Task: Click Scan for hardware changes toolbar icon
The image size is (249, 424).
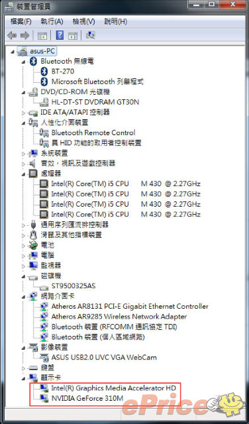Action: tap(90, 35)
